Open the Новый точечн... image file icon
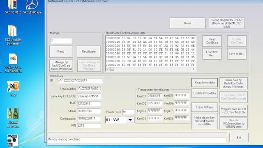The image size is (263, 148). point(13,118)
